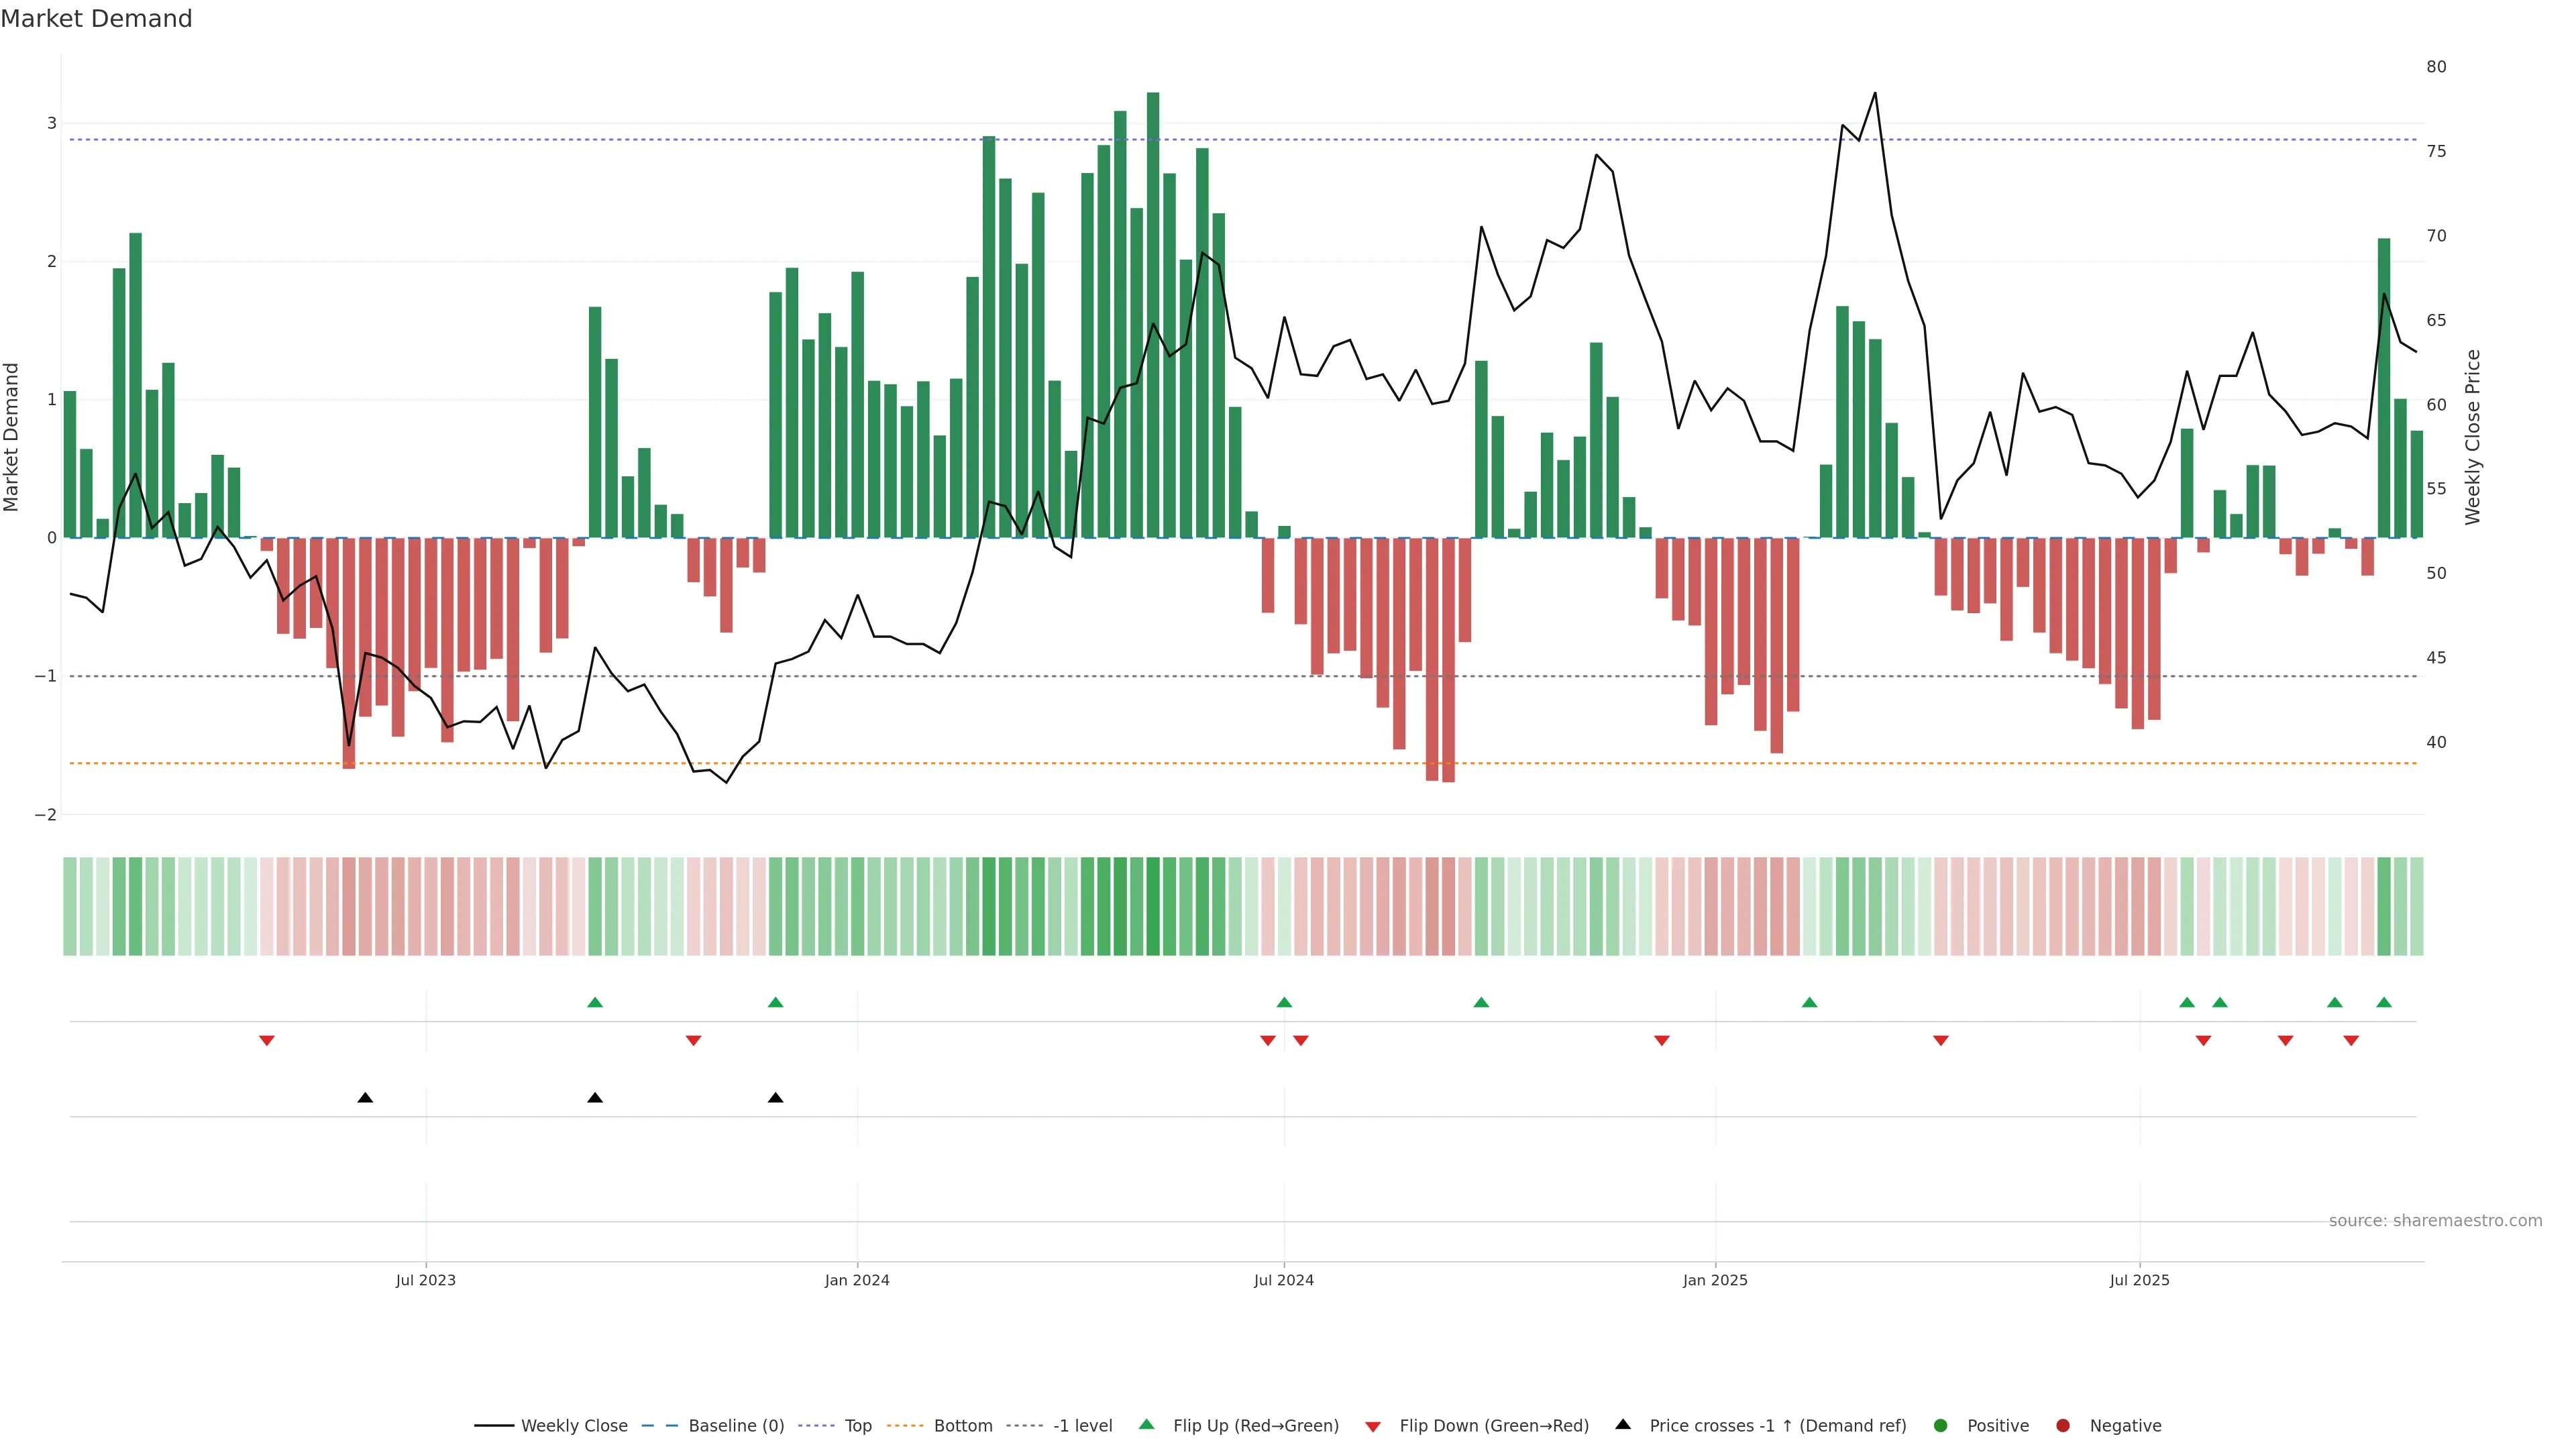
Task: Toggle the Top dotted line legend entry
Action: 857,1425
